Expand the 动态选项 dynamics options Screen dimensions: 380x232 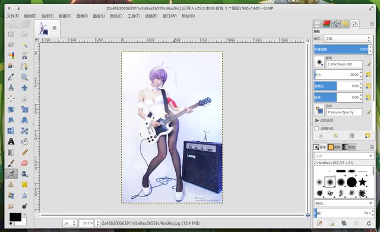[317, 120]
